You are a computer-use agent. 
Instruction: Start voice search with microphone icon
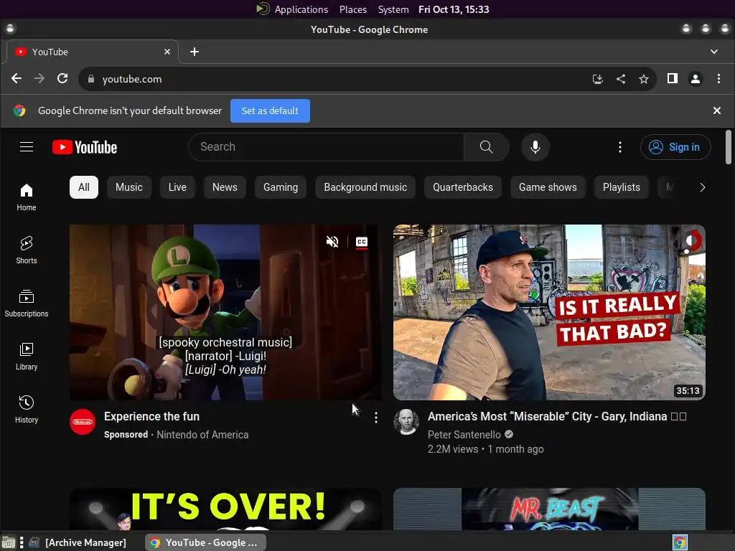pos(535,147)
